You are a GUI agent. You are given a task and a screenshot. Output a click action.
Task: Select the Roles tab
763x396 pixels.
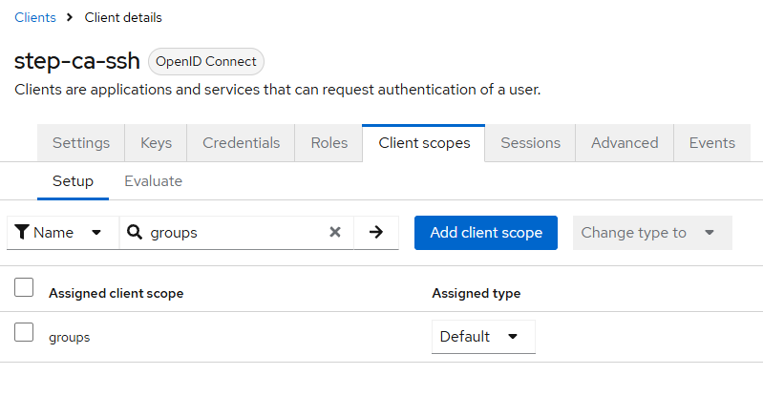329,143
